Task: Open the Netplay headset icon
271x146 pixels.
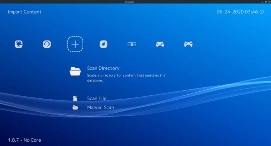Action: tap(47, 44)
